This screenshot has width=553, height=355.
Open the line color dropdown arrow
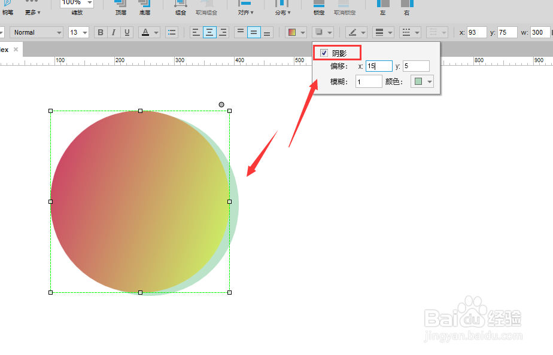363,33
